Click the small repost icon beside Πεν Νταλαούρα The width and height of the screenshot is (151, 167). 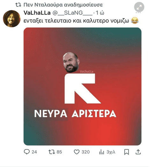click(x=18, y=5)
